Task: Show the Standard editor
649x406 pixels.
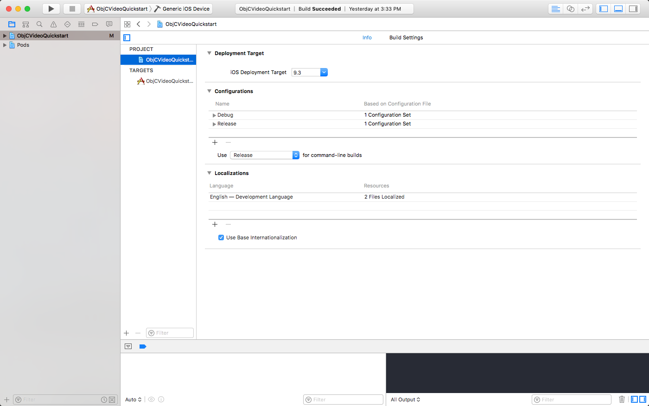Action: tap(555, 9)
